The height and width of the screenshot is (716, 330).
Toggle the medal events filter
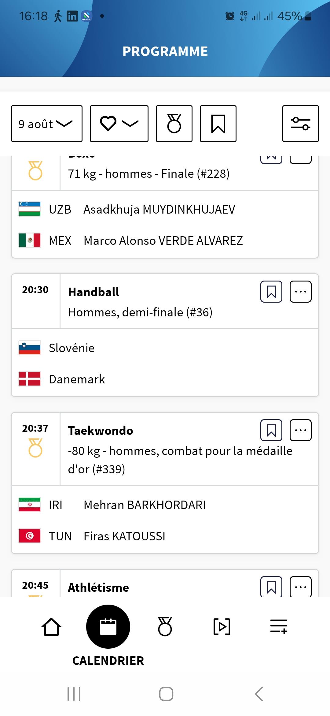[x=174, y=124]
